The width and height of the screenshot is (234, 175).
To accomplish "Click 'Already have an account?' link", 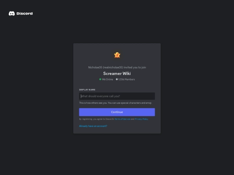I will click(x=93, y=126).
